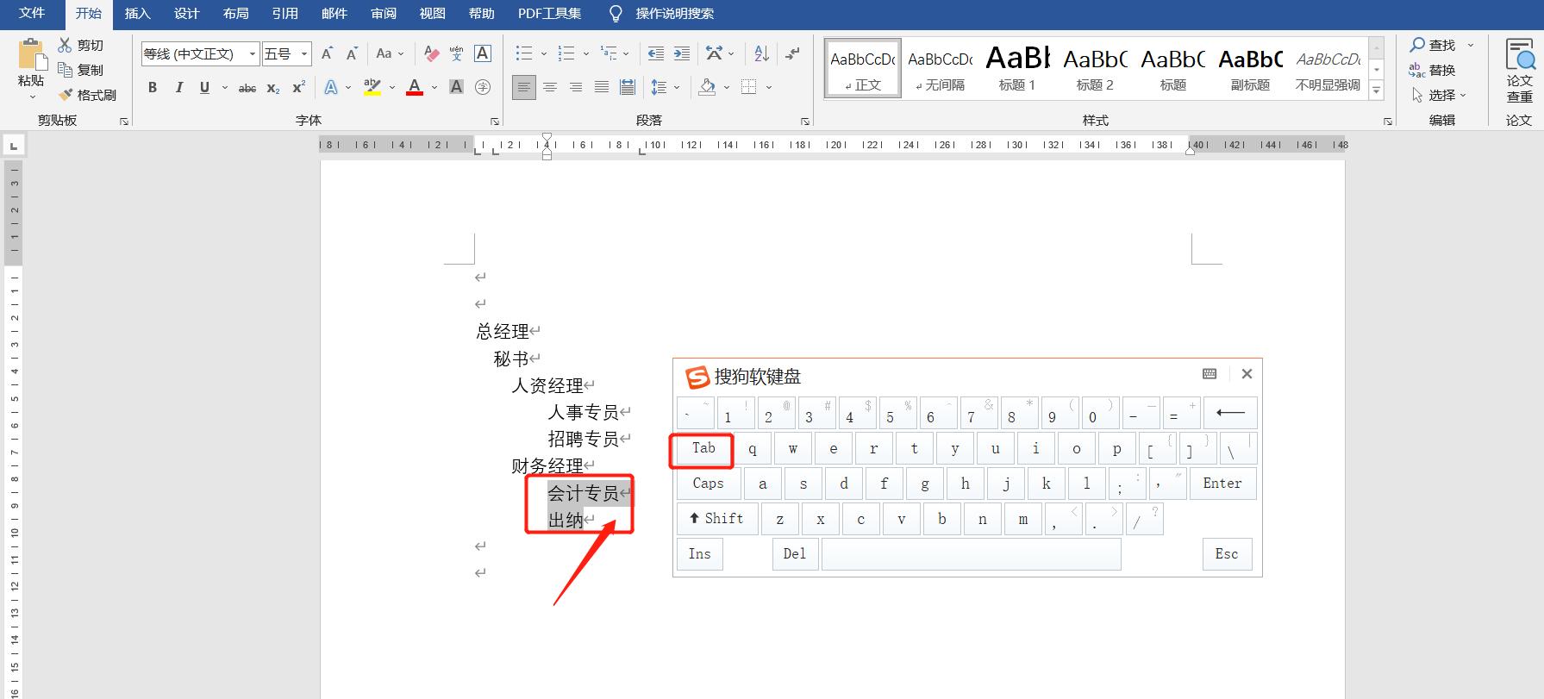Open the font name dropdown
This screenshot has height=699, width=1544.
pos(253,53)
